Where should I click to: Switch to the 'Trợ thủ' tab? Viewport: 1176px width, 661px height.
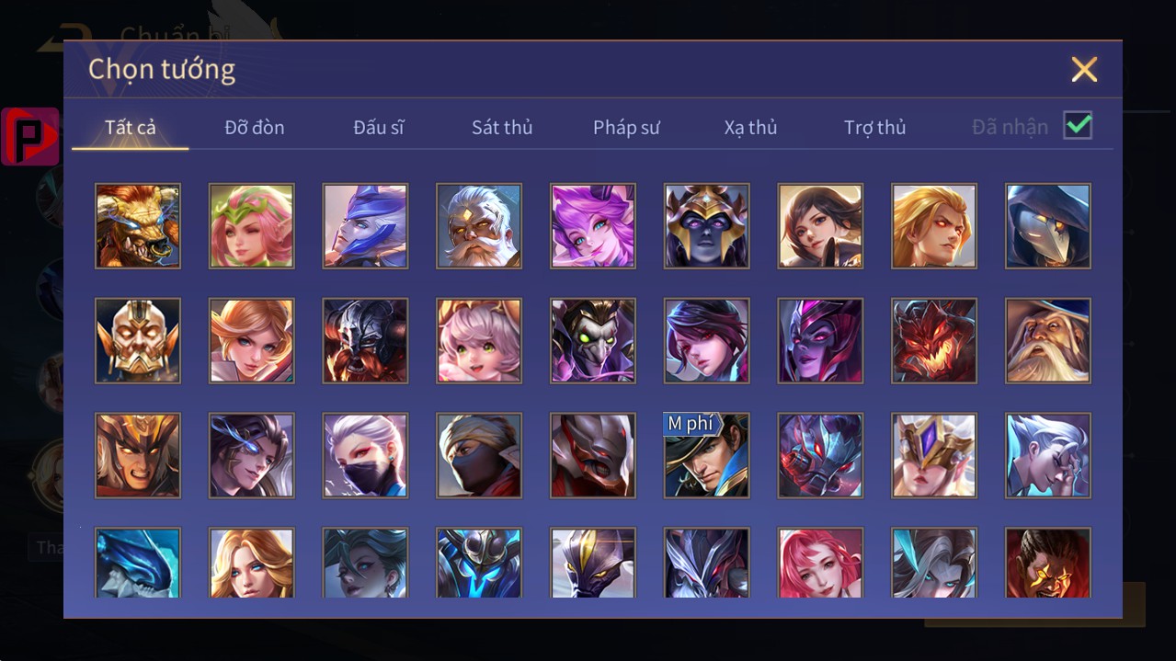[874, 128]
